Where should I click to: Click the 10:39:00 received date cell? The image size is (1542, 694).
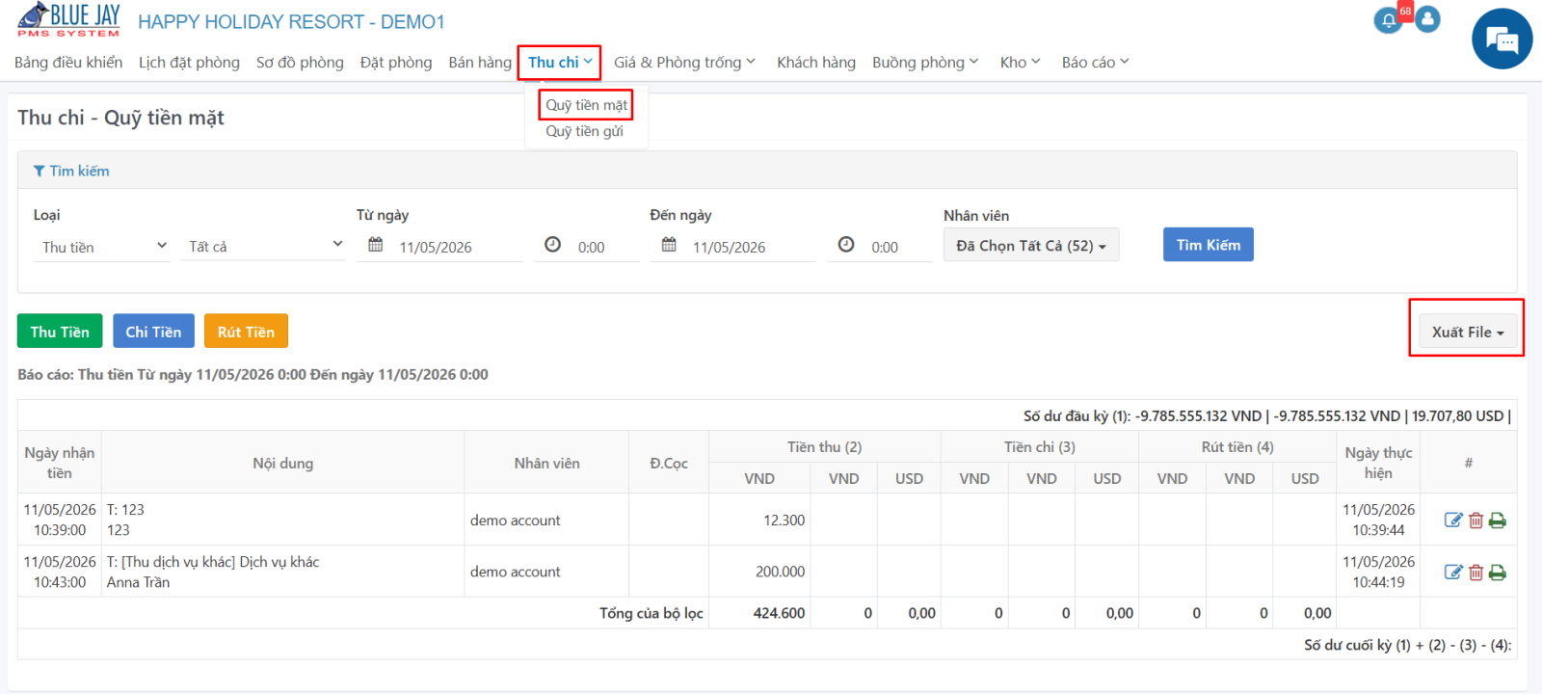[x=60, y=520]
